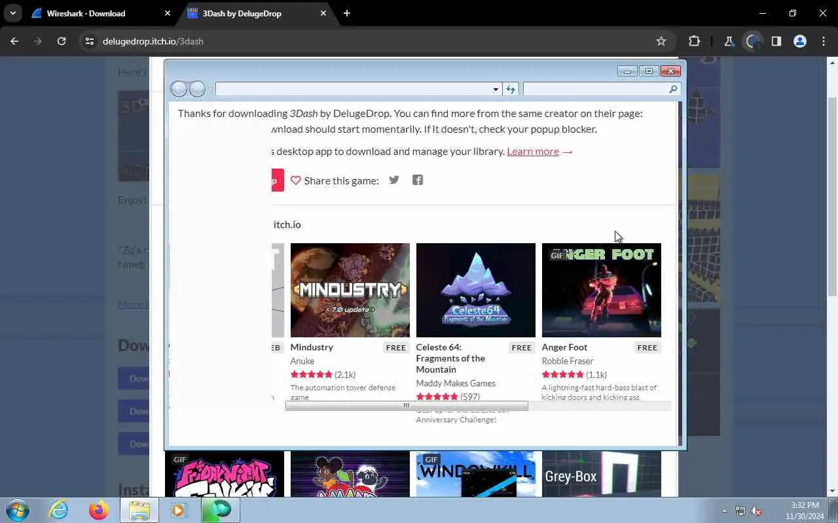Click the Friday Night Funkin thumbnail below

pyautogui.click(x=225, y=474)
